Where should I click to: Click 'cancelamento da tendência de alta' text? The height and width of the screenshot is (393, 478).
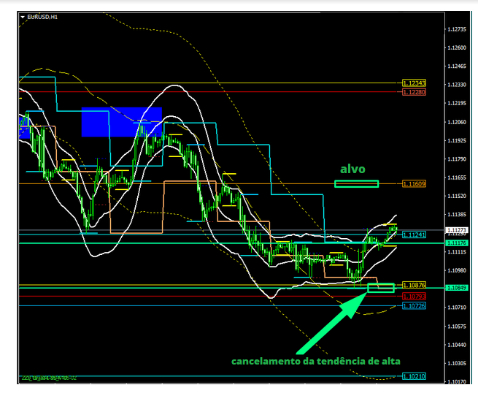coord(316,362)
